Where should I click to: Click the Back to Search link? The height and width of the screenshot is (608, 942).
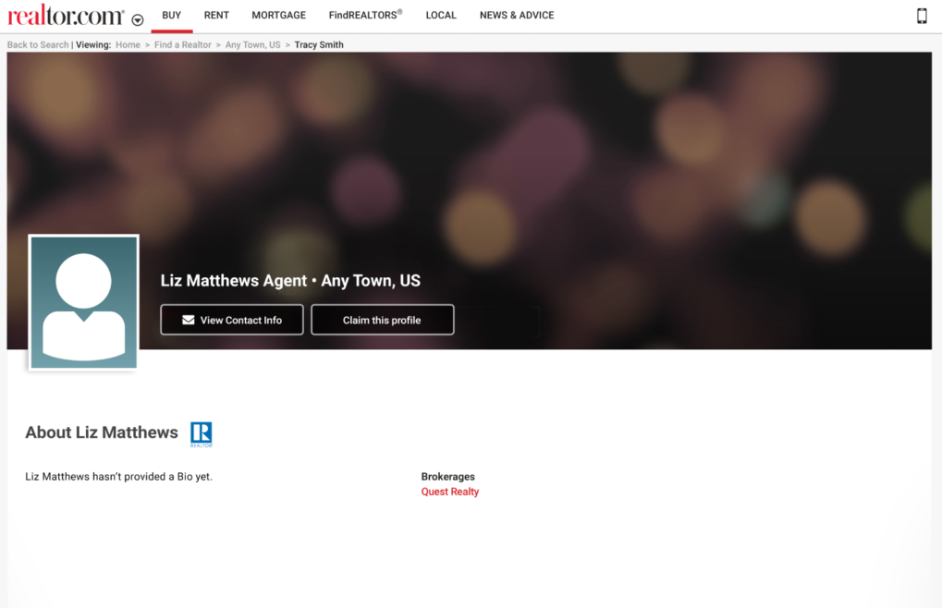pos(38,44)
